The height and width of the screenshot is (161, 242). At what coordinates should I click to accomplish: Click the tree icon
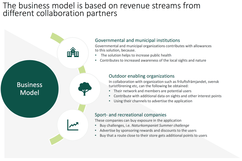pyautogui.click(x=85, y=89)
